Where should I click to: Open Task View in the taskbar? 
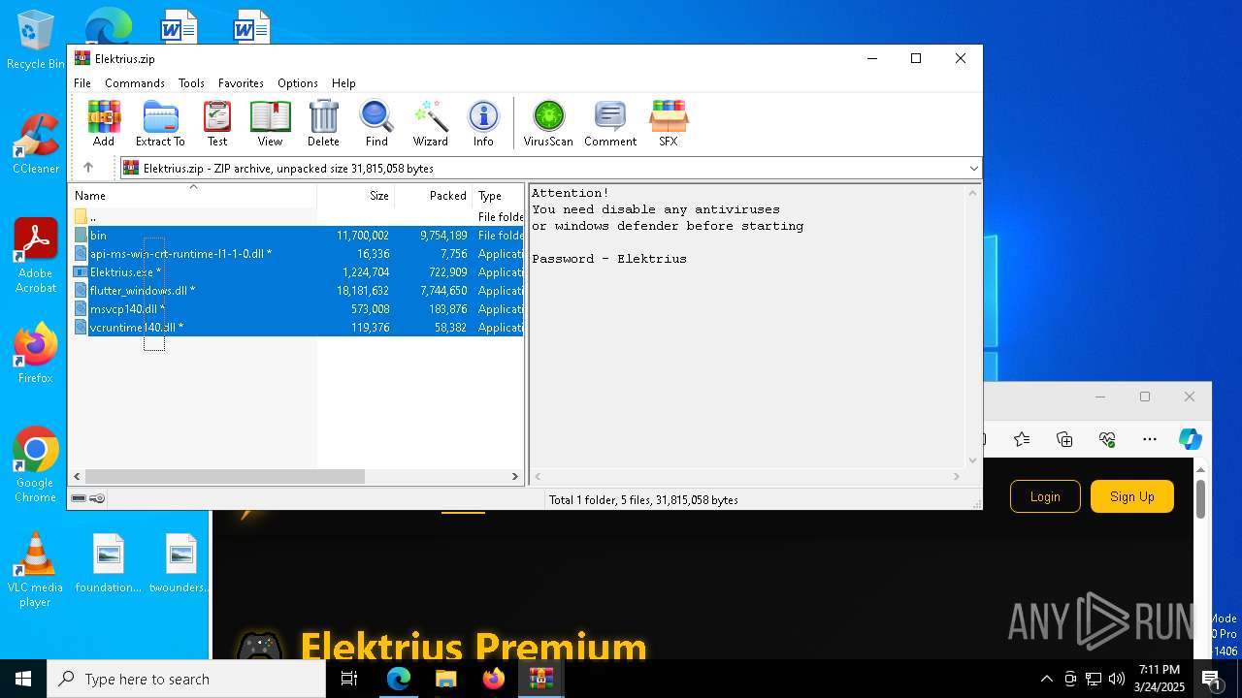[x=350, y=679]
